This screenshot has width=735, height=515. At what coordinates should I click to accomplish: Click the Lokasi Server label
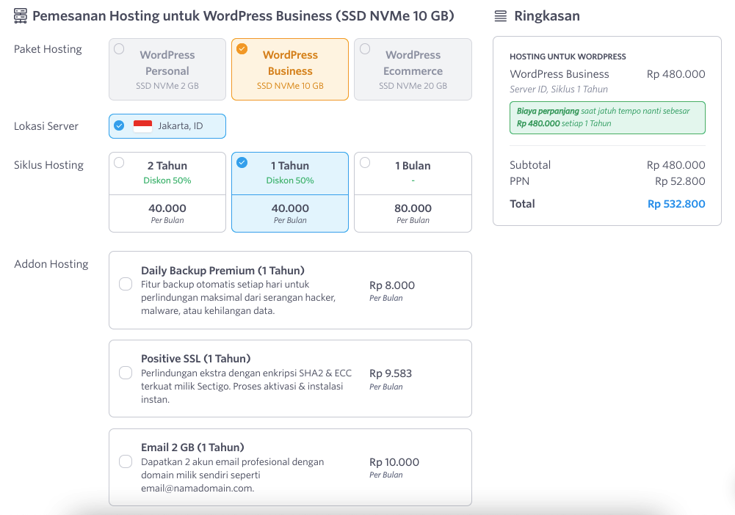pyautogui.click(x=46, y=126)
